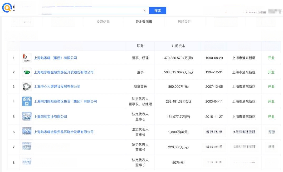Screen dimensions: 283x172
Task: Select the 470,330.5704万(元) capital cell
Action: click(x=178, y=58)
